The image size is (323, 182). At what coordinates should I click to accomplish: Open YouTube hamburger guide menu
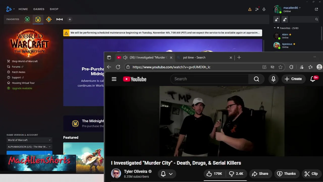point(114,79)
